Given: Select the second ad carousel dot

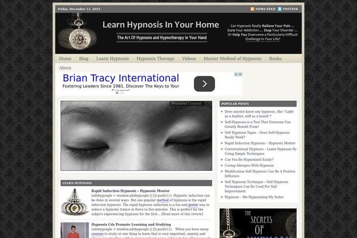Looking at the screenshot, I should [x=122, y=93].
